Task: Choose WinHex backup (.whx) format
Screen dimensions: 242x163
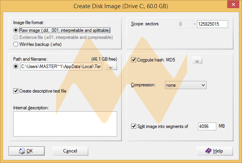Action: tap(16, 44)
